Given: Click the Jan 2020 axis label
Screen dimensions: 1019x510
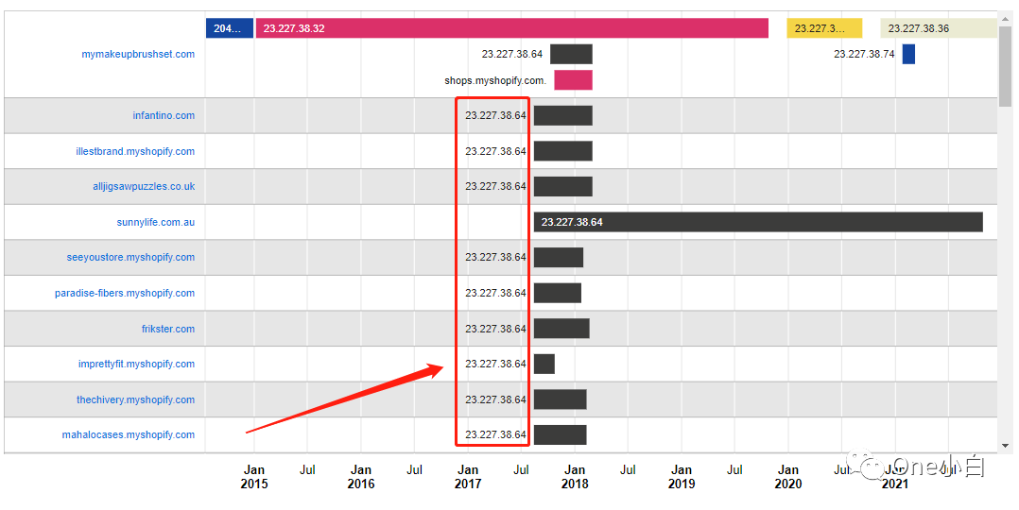Looking at the screenshot, I should click(788, 477).
